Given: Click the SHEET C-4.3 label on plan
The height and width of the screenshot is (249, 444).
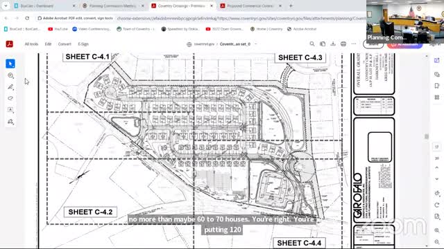Looking at the screenshot, I should 300,57.
